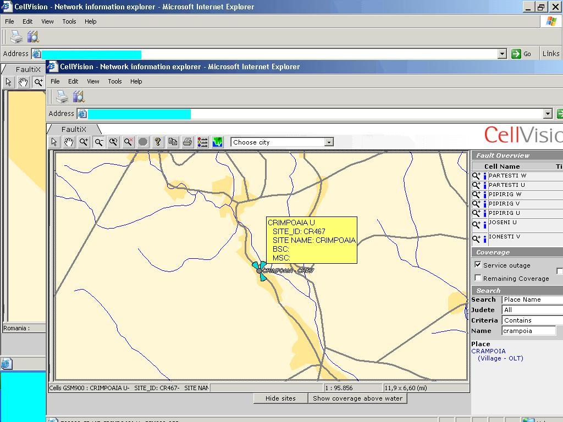Zoom to PIPIRIG U cell
Image resolution: width=563 pixels, height=422 pixels.
click(476, 213)
